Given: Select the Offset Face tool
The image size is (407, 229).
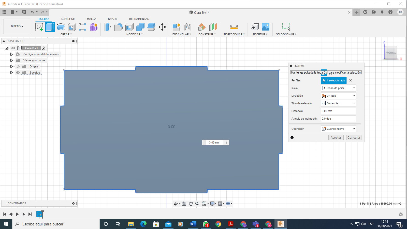Looking at the screenshot, I should (151, 27).
